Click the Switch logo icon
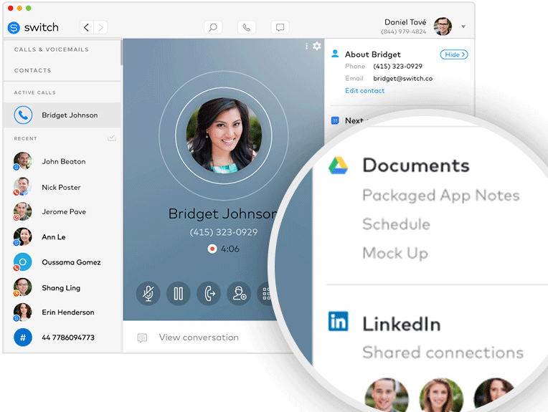This screenshot has width=548, height=412. (x=14, y=27)
